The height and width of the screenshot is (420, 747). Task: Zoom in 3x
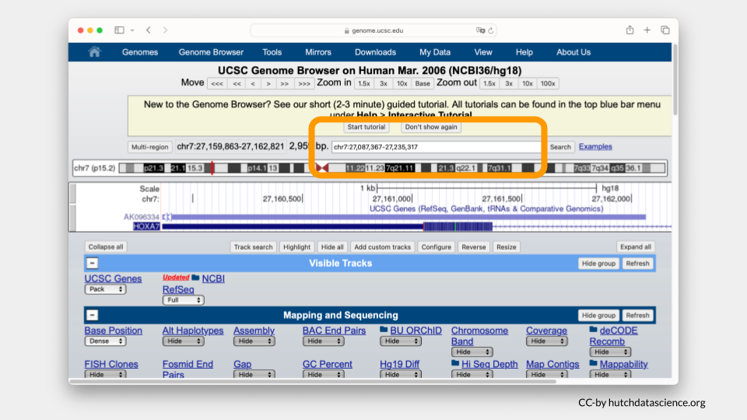[384, 83]
